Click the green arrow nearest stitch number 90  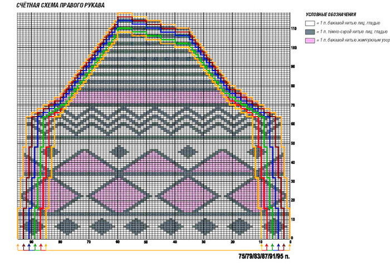click(x=35, y=247)
